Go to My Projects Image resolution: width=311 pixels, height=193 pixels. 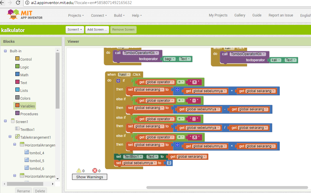(x=218, y=15)
